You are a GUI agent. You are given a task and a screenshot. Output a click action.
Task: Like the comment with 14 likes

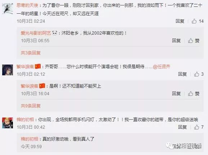[x=198, y=21]
